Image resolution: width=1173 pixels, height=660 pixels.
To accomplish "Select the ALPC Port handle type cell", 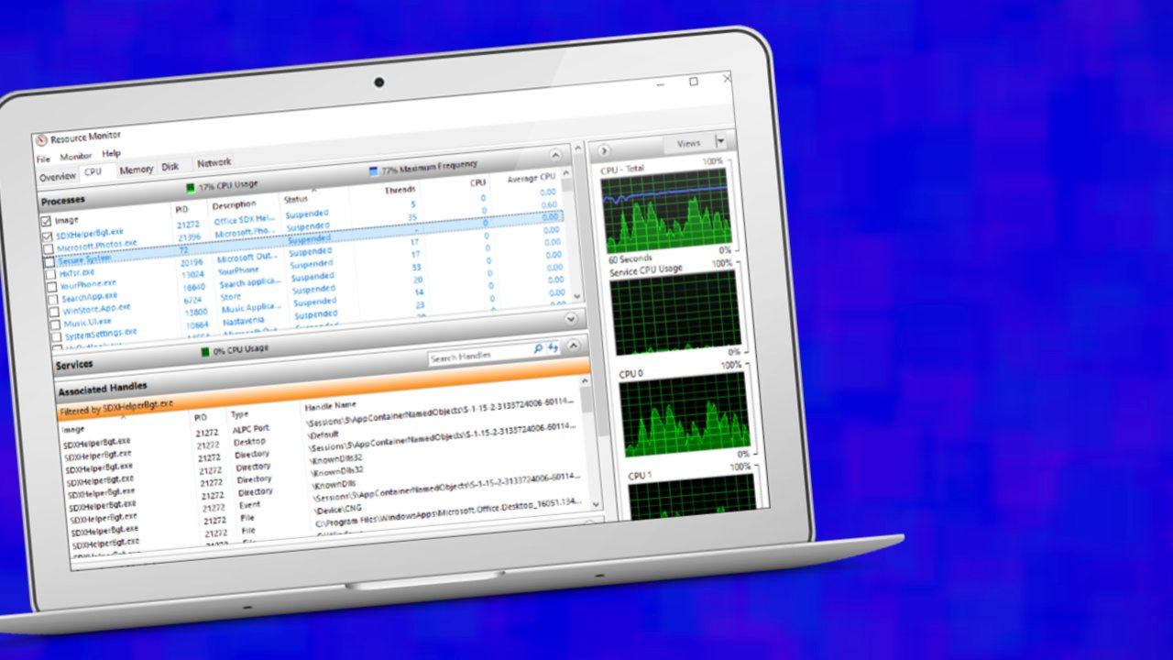I will click(x=249, y=428).
